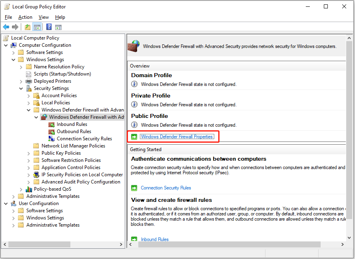The image size is (355, 259).
Task: Expand IP Security Policies on Local Computer
Action: tap(28, 175)
